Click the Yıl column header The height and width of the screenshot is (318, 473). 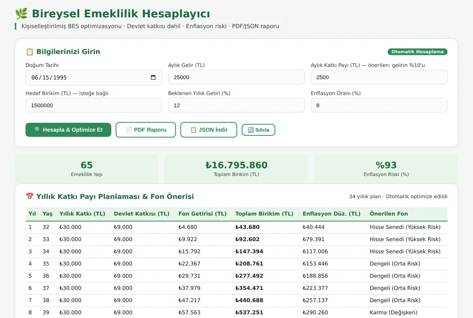tap(32, 214)
